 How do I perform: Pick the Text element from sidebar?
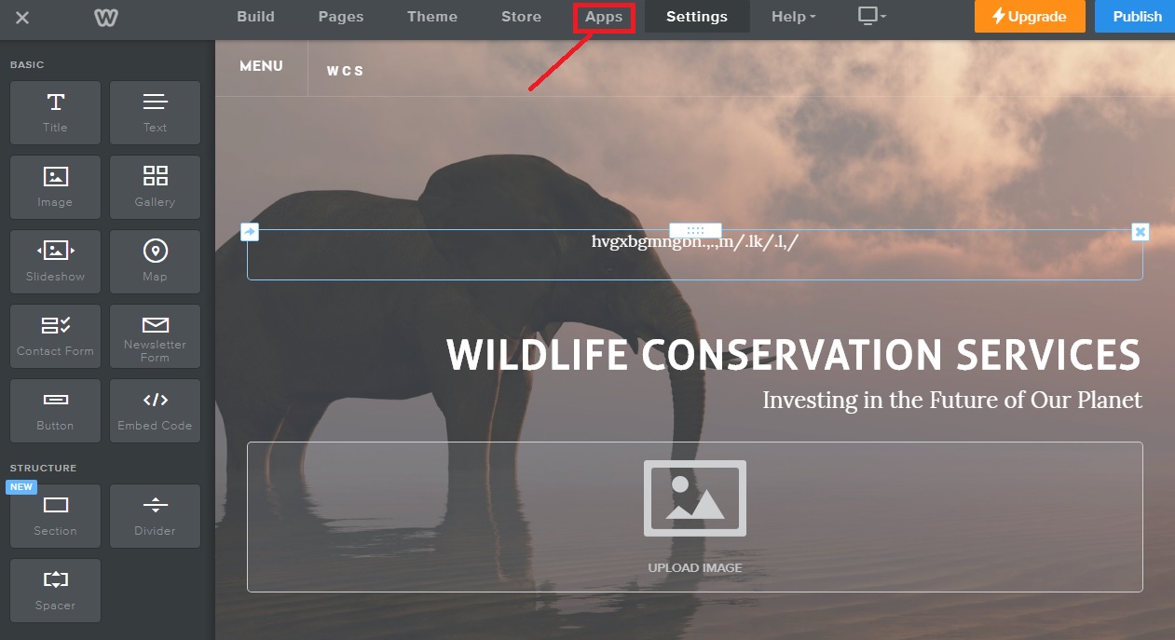[155, 112]
